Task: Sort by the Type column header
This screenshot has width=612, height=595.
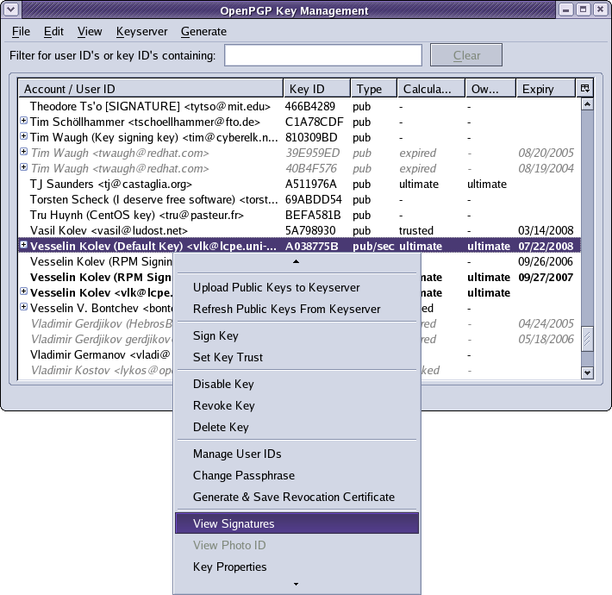Action: [374, 89]
